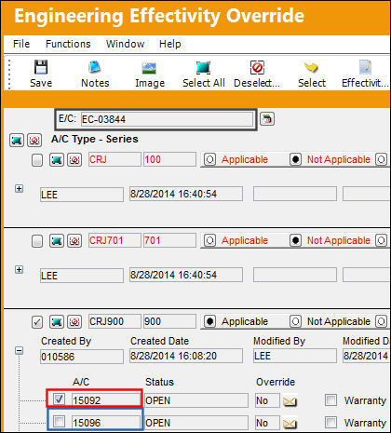Click Created Date field 8/28/2014 16:08:20
Screen dimensions: 391x433
click(x=186, y=356)
